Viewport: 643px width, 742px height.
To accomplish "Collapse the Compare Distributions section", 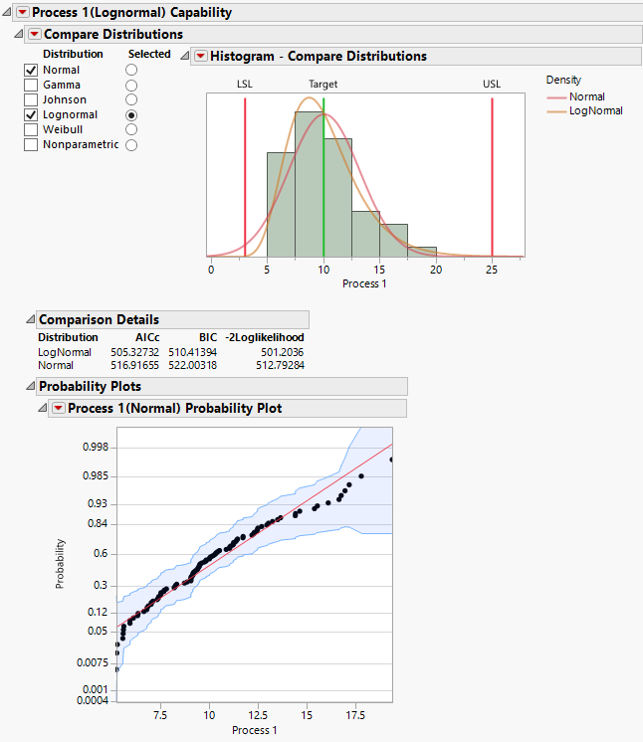I will 20,34.
